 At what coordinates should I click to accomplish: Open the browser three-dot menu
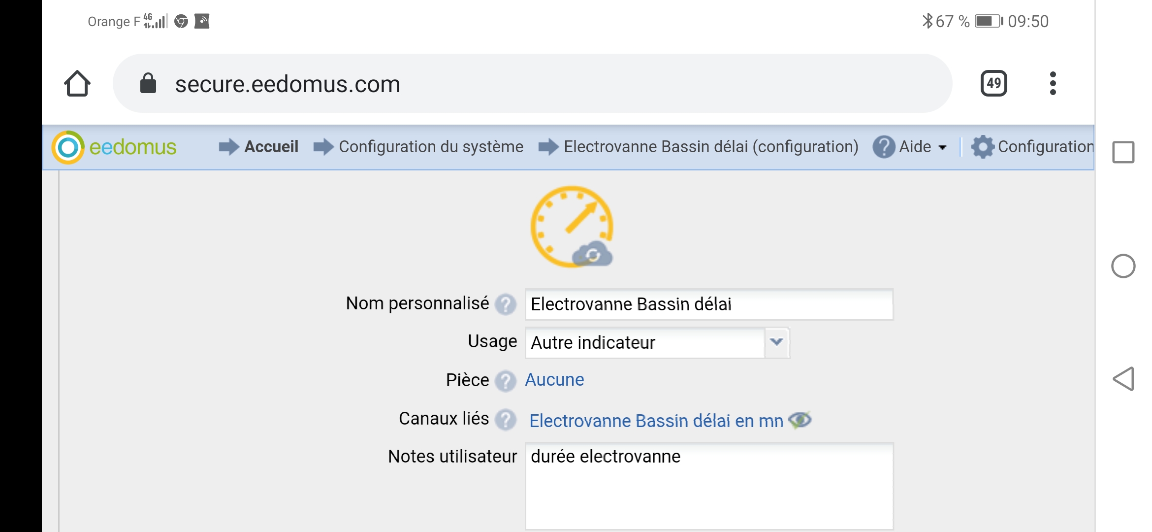pyautogui.click(x=1053, y=83)
